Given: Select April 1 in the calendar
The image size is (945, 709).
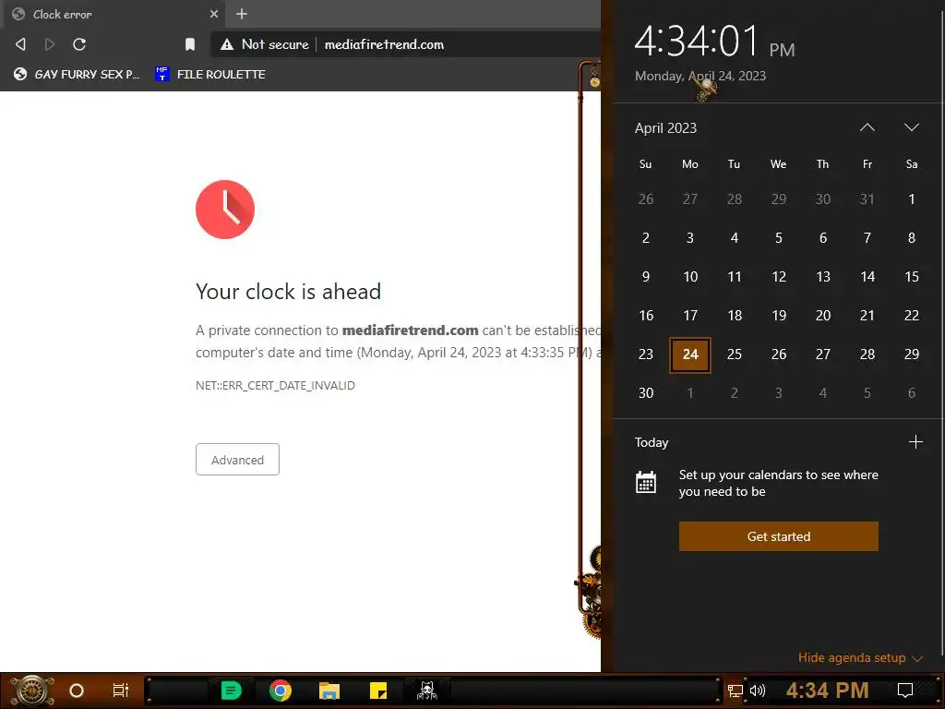Looking at the screenshot, I should point(911,199).
